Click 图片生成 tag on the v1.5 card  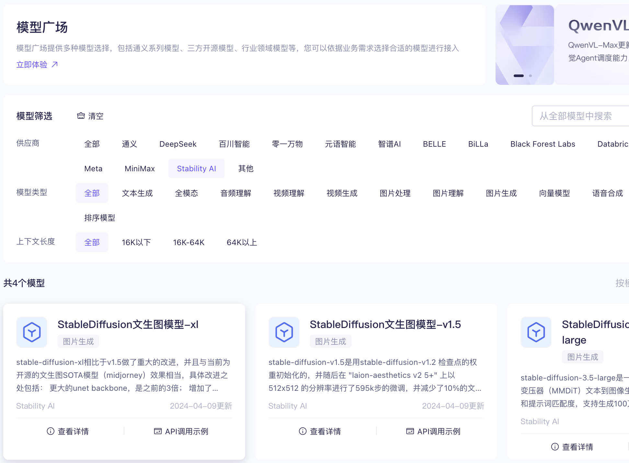click(331, 342)
